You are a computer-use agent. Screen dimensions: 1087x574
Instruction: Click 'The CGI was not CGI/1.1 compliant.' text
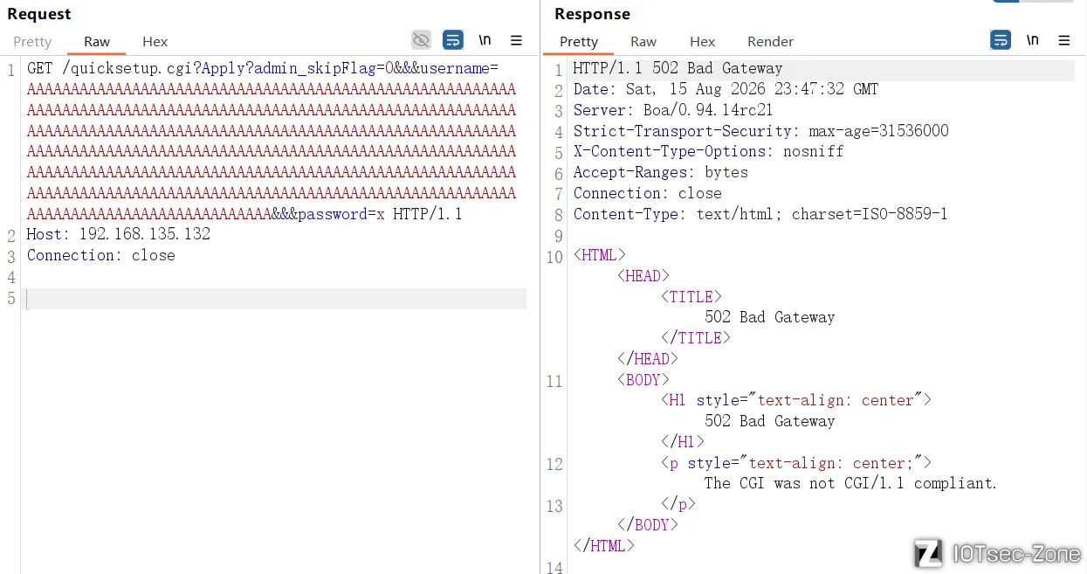pyautogui.click(x=850, y=483)
